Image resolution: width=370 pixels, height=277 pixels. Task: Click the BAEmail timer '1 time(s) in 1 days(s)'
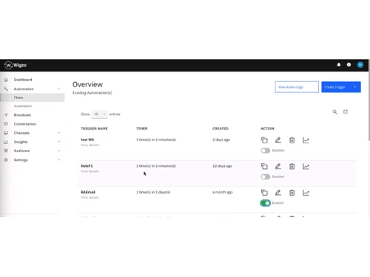pos(153,192)
